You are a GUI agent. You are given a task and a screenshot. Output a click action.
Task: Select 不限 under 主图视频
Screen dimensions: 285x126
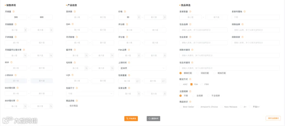[180, 96]
